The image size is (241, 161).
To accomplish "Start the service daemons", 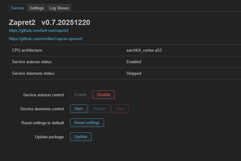I will [x=79, y=109].
